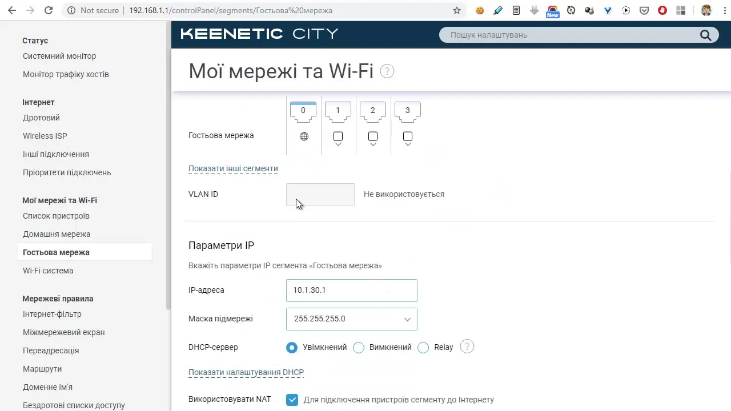Open the Chrome profile avatar
The height and width of the screenshot is (411, 731).
coord(706,10)
